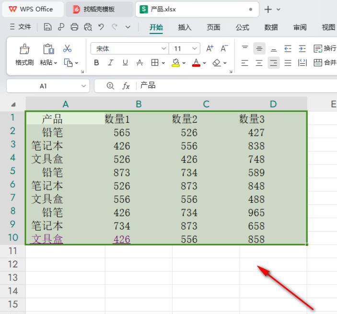Click the new tab plus button
Image resolution: width=337 pixels, height=314 pixels.
pos(268,10)
